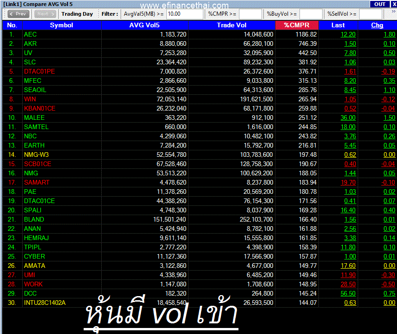Select the SAMART symbol

coord(37,182)
